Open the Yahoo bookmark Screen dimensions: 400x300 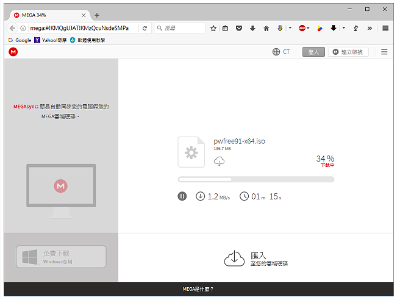pyautogui.click(x=51, y=40)
